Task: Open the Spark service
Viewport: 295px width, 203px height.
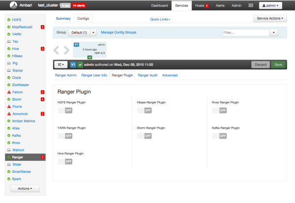Action: 17,179
